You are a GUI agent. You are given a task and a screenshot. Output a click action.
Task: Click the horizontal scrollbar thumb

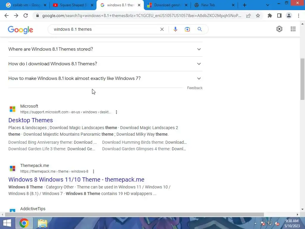(x=134, y=215)
